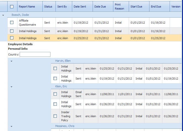Sort by the Sent By column
183x131 pixels.
pos(62,7)
